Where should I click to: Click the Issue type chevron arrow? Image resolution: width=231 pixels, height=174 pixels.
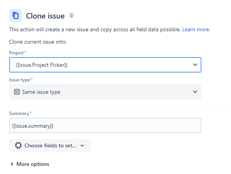pos(195,92)
